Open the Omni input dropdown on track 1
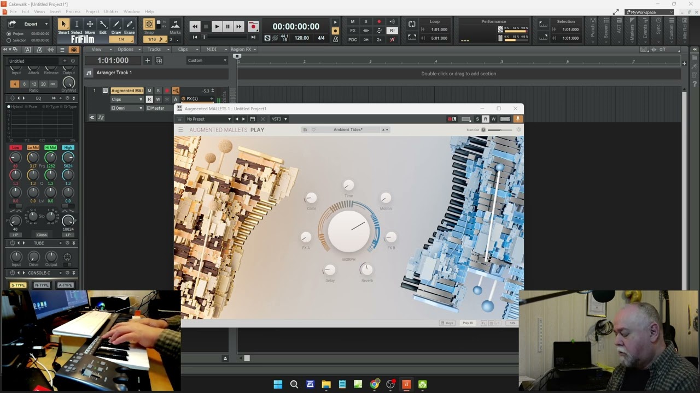The height and width of the screenshot is (393, 700). pos(127,108)
